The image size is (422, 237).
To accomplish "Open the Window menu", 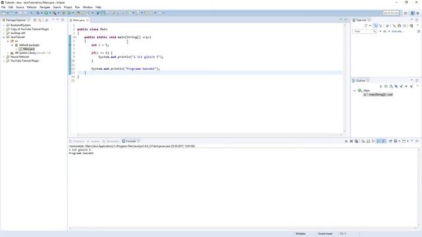I will (88, 7).
